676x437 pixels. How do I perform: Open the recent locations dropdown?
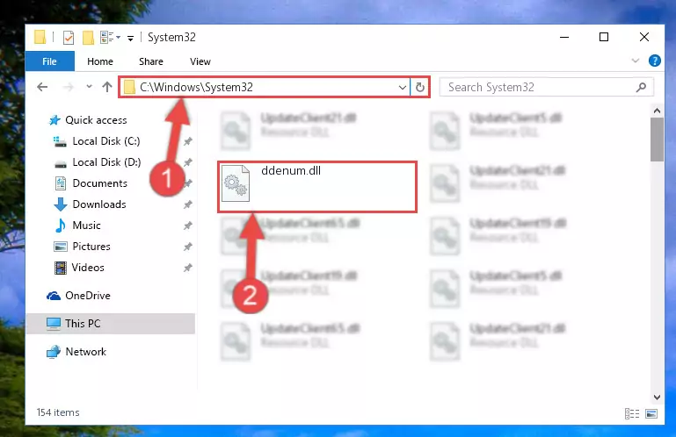(89, 87)
